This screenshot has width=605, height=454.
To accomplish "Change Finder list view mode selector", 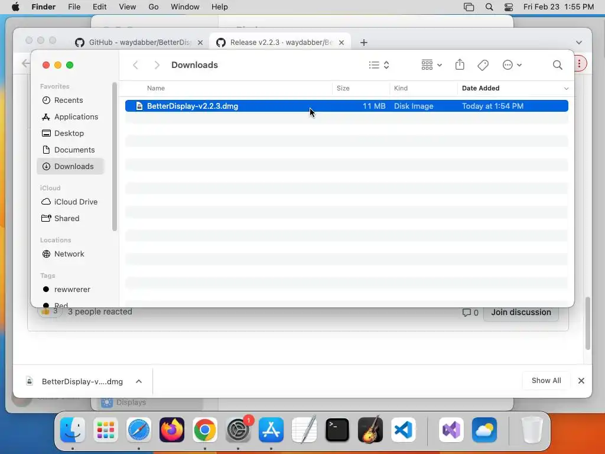I will [x=379, y=65].
